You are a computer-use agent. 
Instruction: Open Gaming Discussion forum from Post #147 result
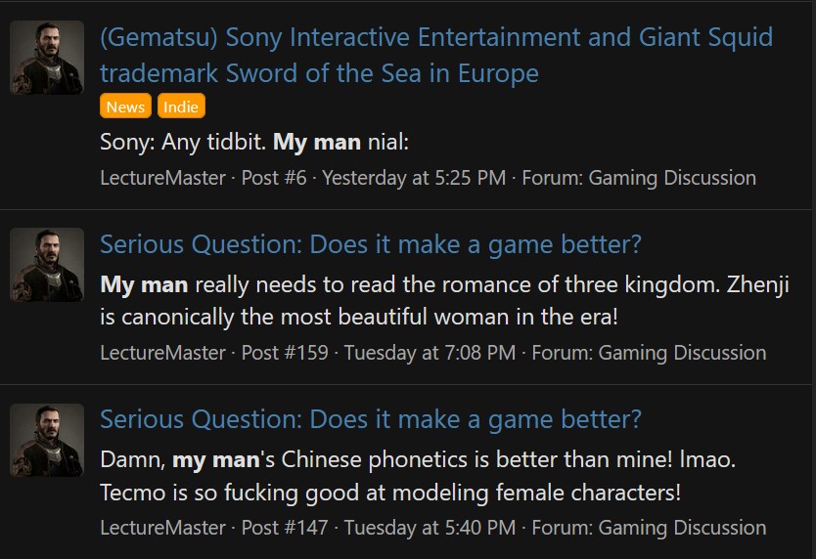(x=682, y=528)
